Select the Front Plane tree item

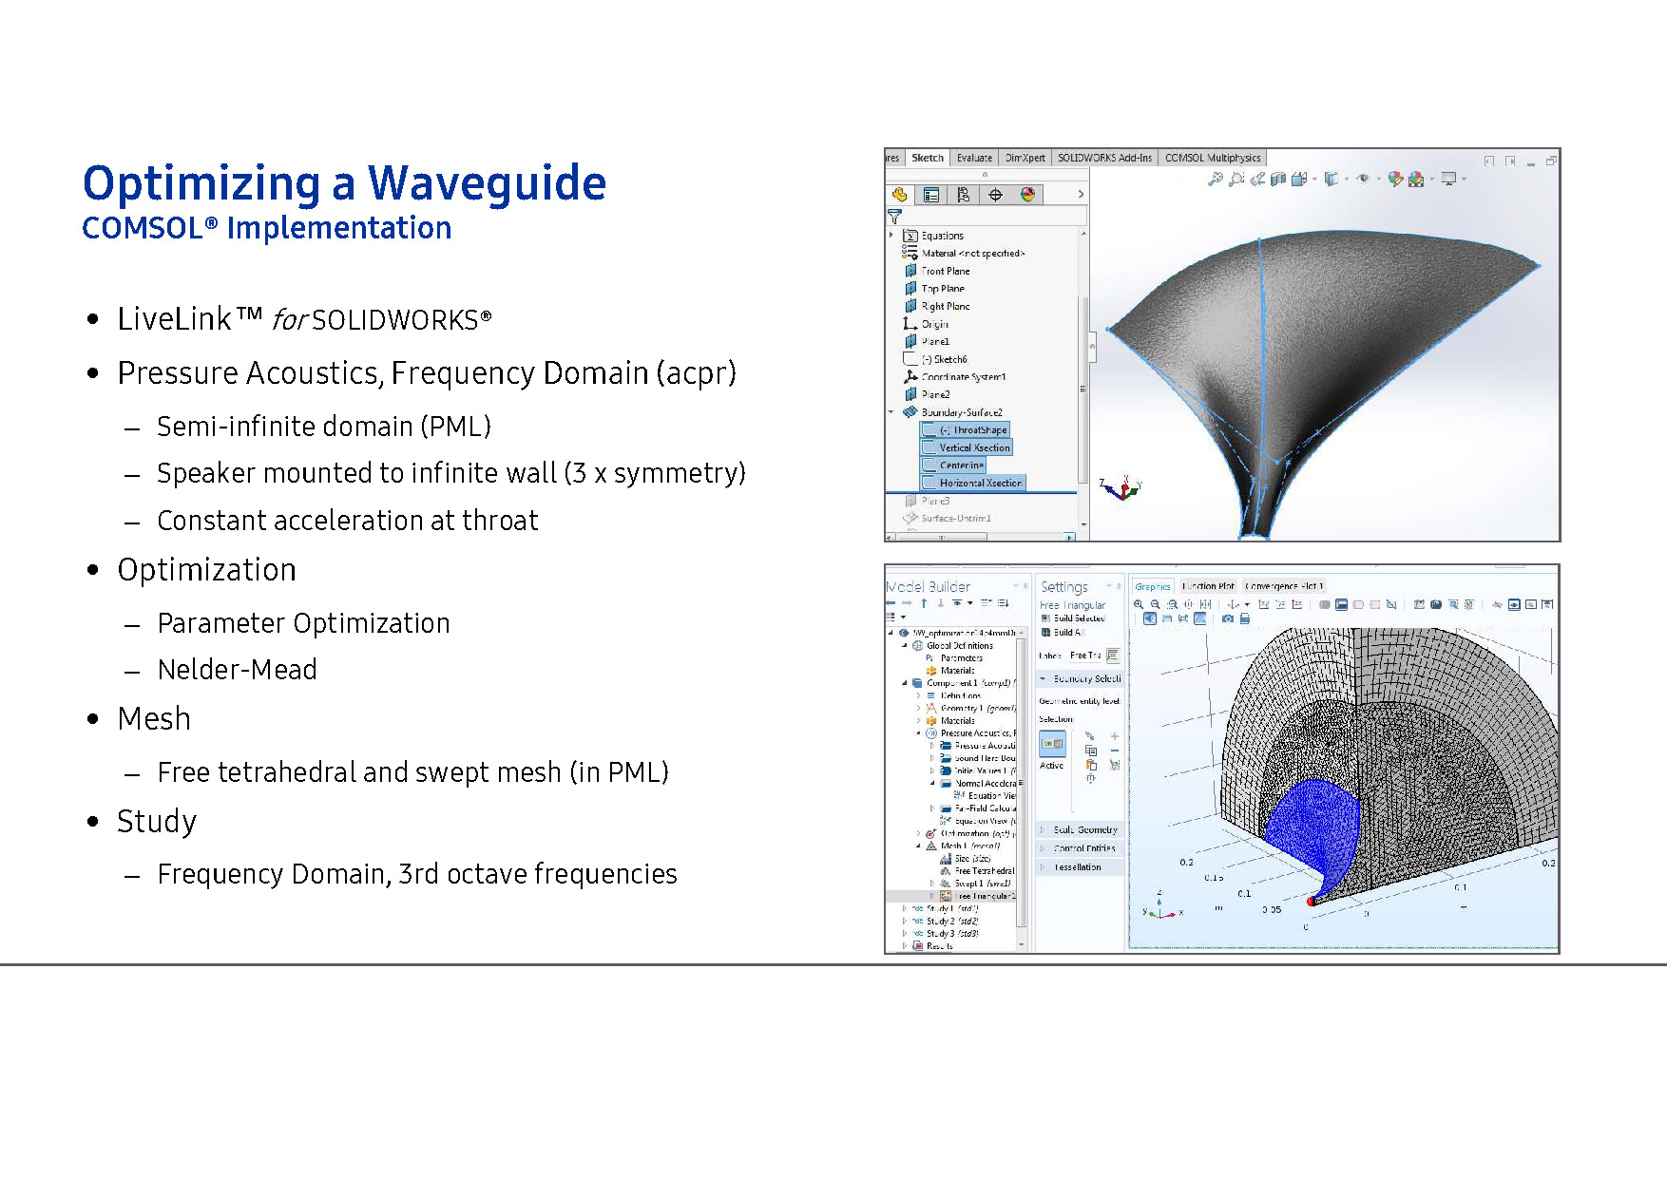click(937, 271)
